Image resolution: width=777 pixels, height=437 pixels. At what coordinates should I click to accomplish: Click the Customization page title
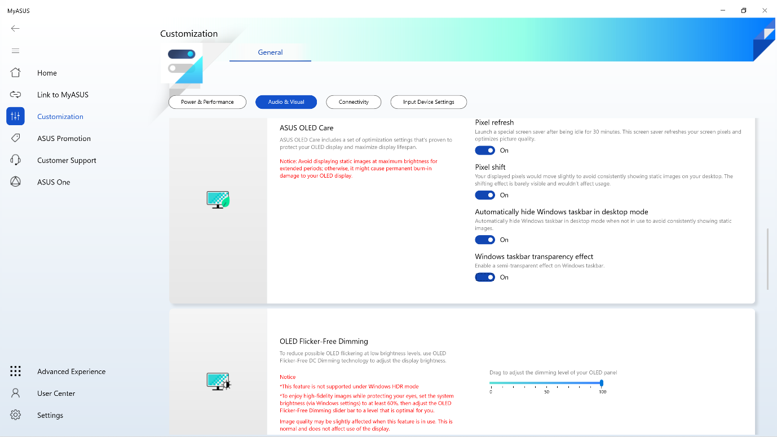click(189, 33)
